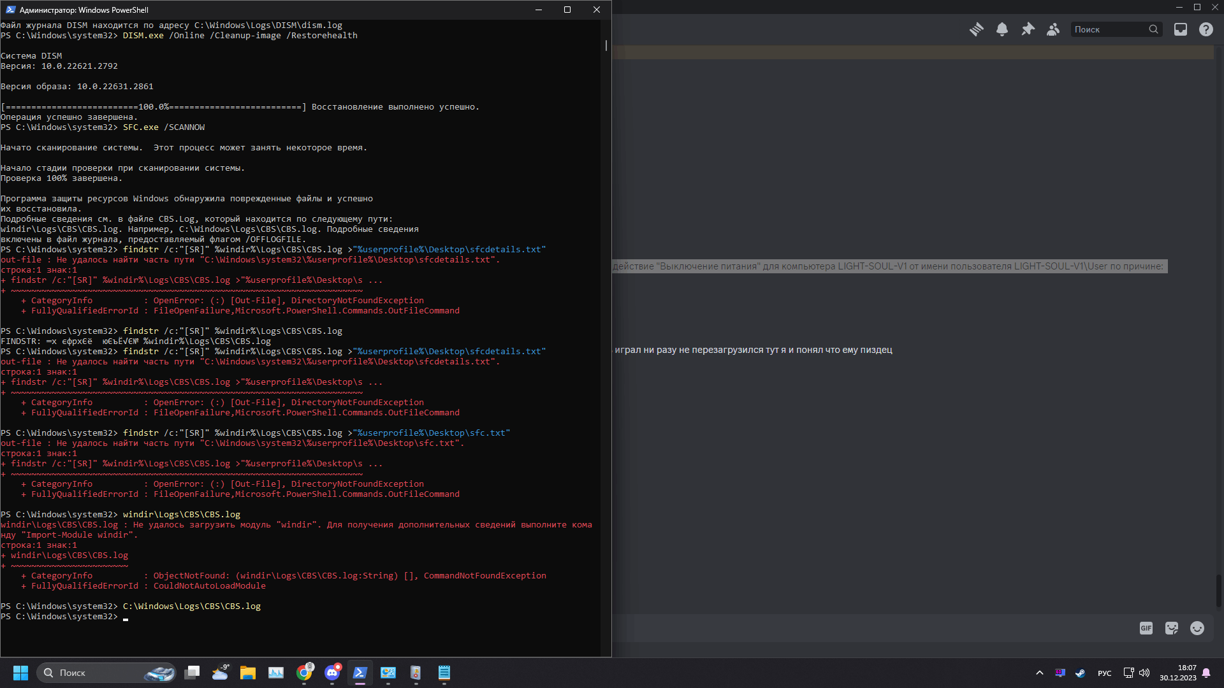1224x688 pixels.
Task: Open the Windows Start menu
Action: [x=20, y=673]
